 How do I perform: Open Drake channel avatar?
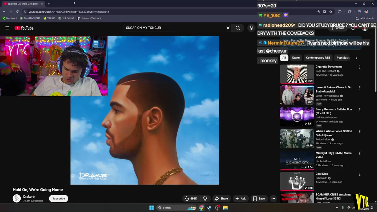click(17, 198)
